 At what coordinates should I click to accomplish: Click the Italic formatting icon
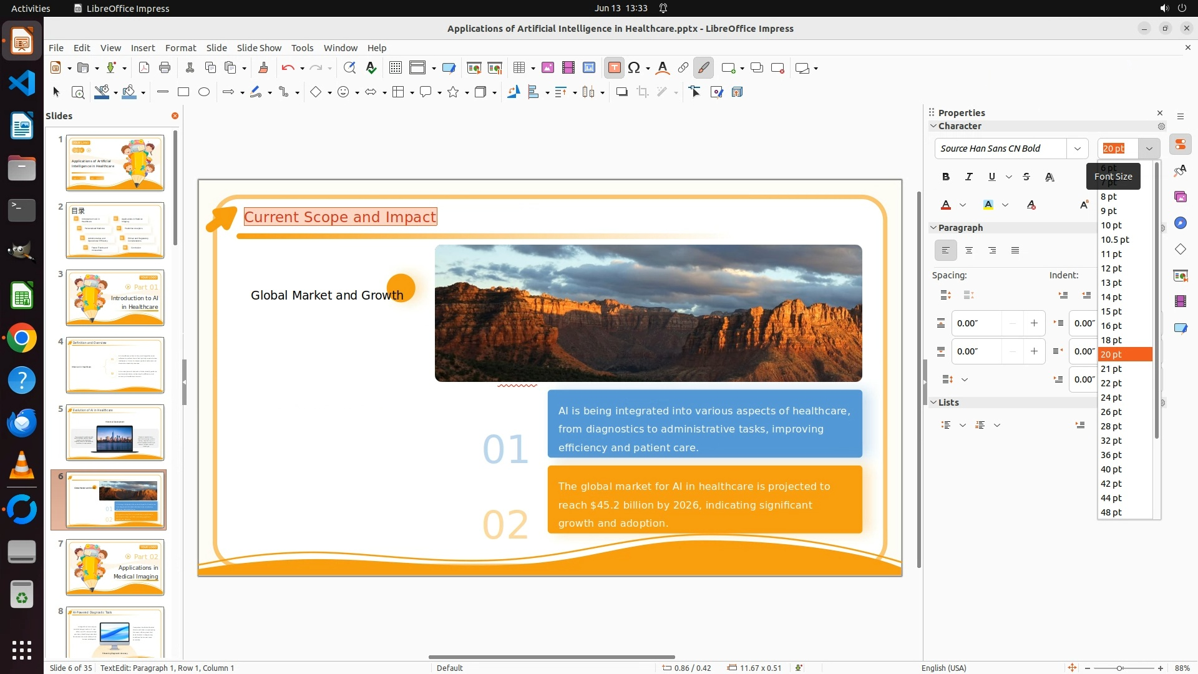[x=968, y=177]
